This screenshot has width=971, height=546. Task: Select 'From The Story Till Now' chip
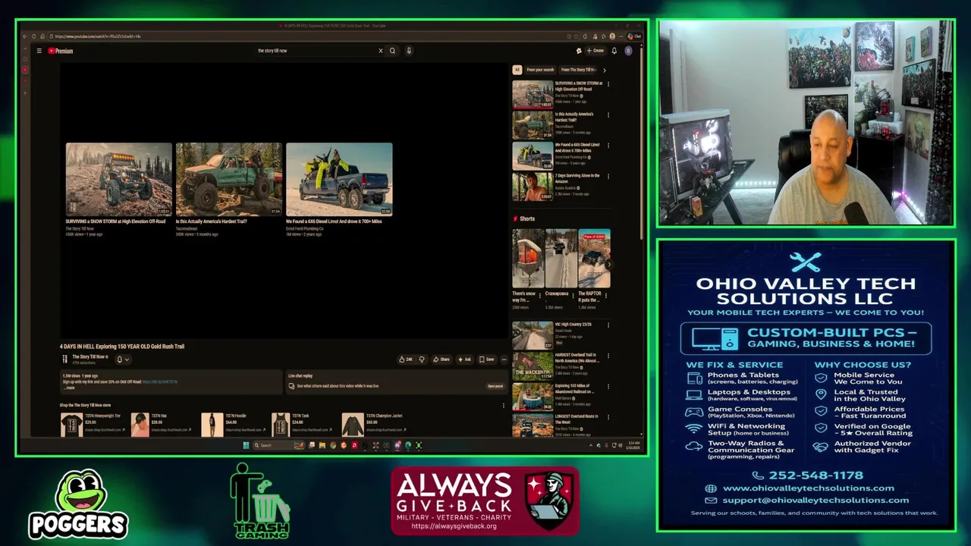[x=578, y=70]
